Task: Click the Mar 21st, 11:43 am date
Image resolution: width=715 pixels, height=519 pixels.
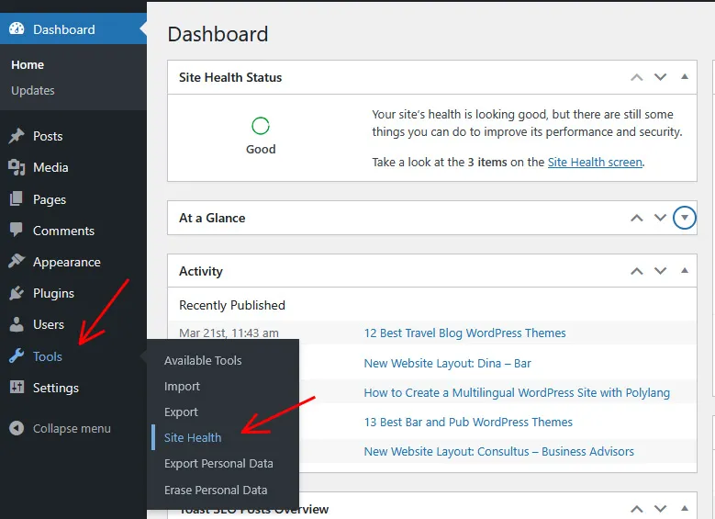Action: tap(229, 333)
